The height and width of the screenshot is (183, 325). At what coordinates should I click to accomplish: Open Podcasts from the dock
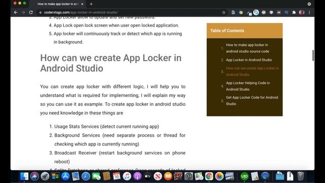point(137,176)
